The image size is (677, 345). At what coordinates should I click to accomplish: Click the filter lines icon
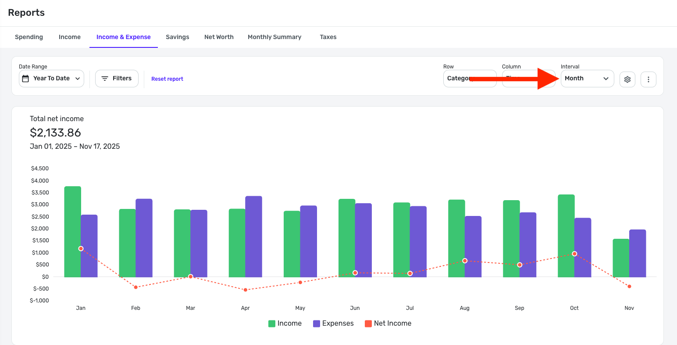(x=105, y=79)
